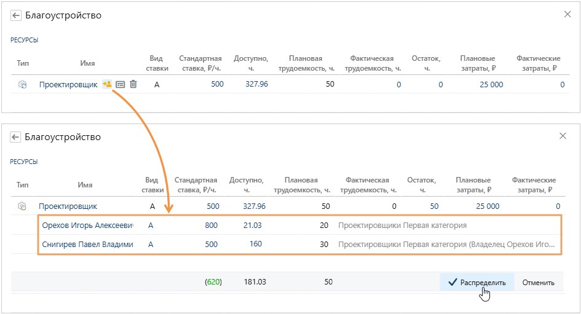The width and height of the screenshot is (581, 314).
Task: Open Снигирев Павел Владимирович resource link
Action: (87, 244)
